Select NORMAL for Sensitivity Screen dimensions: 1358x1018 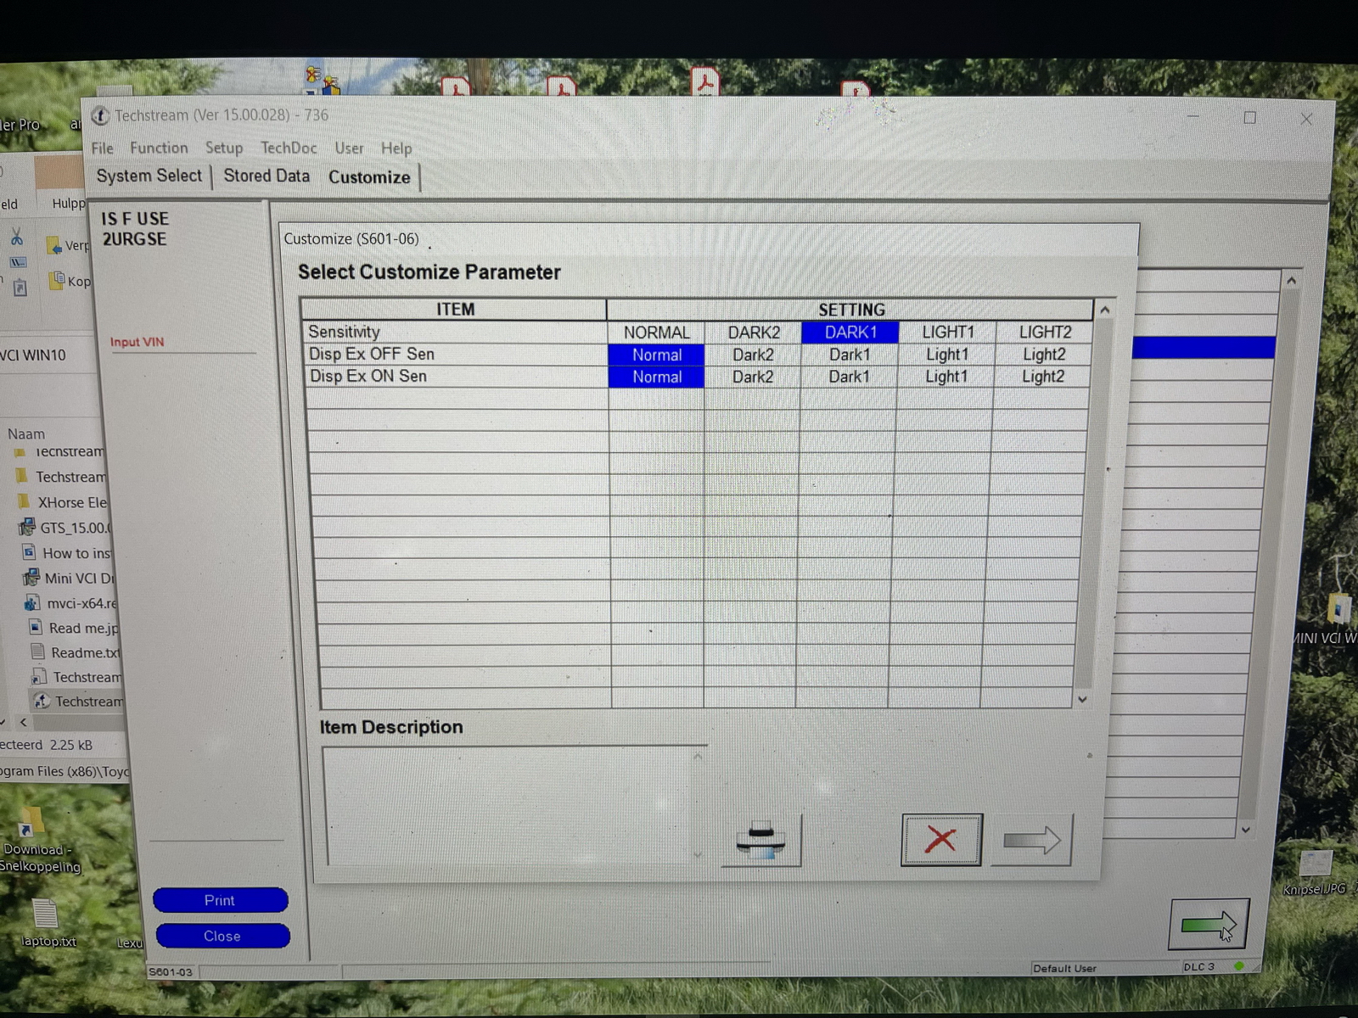[656, 333]
